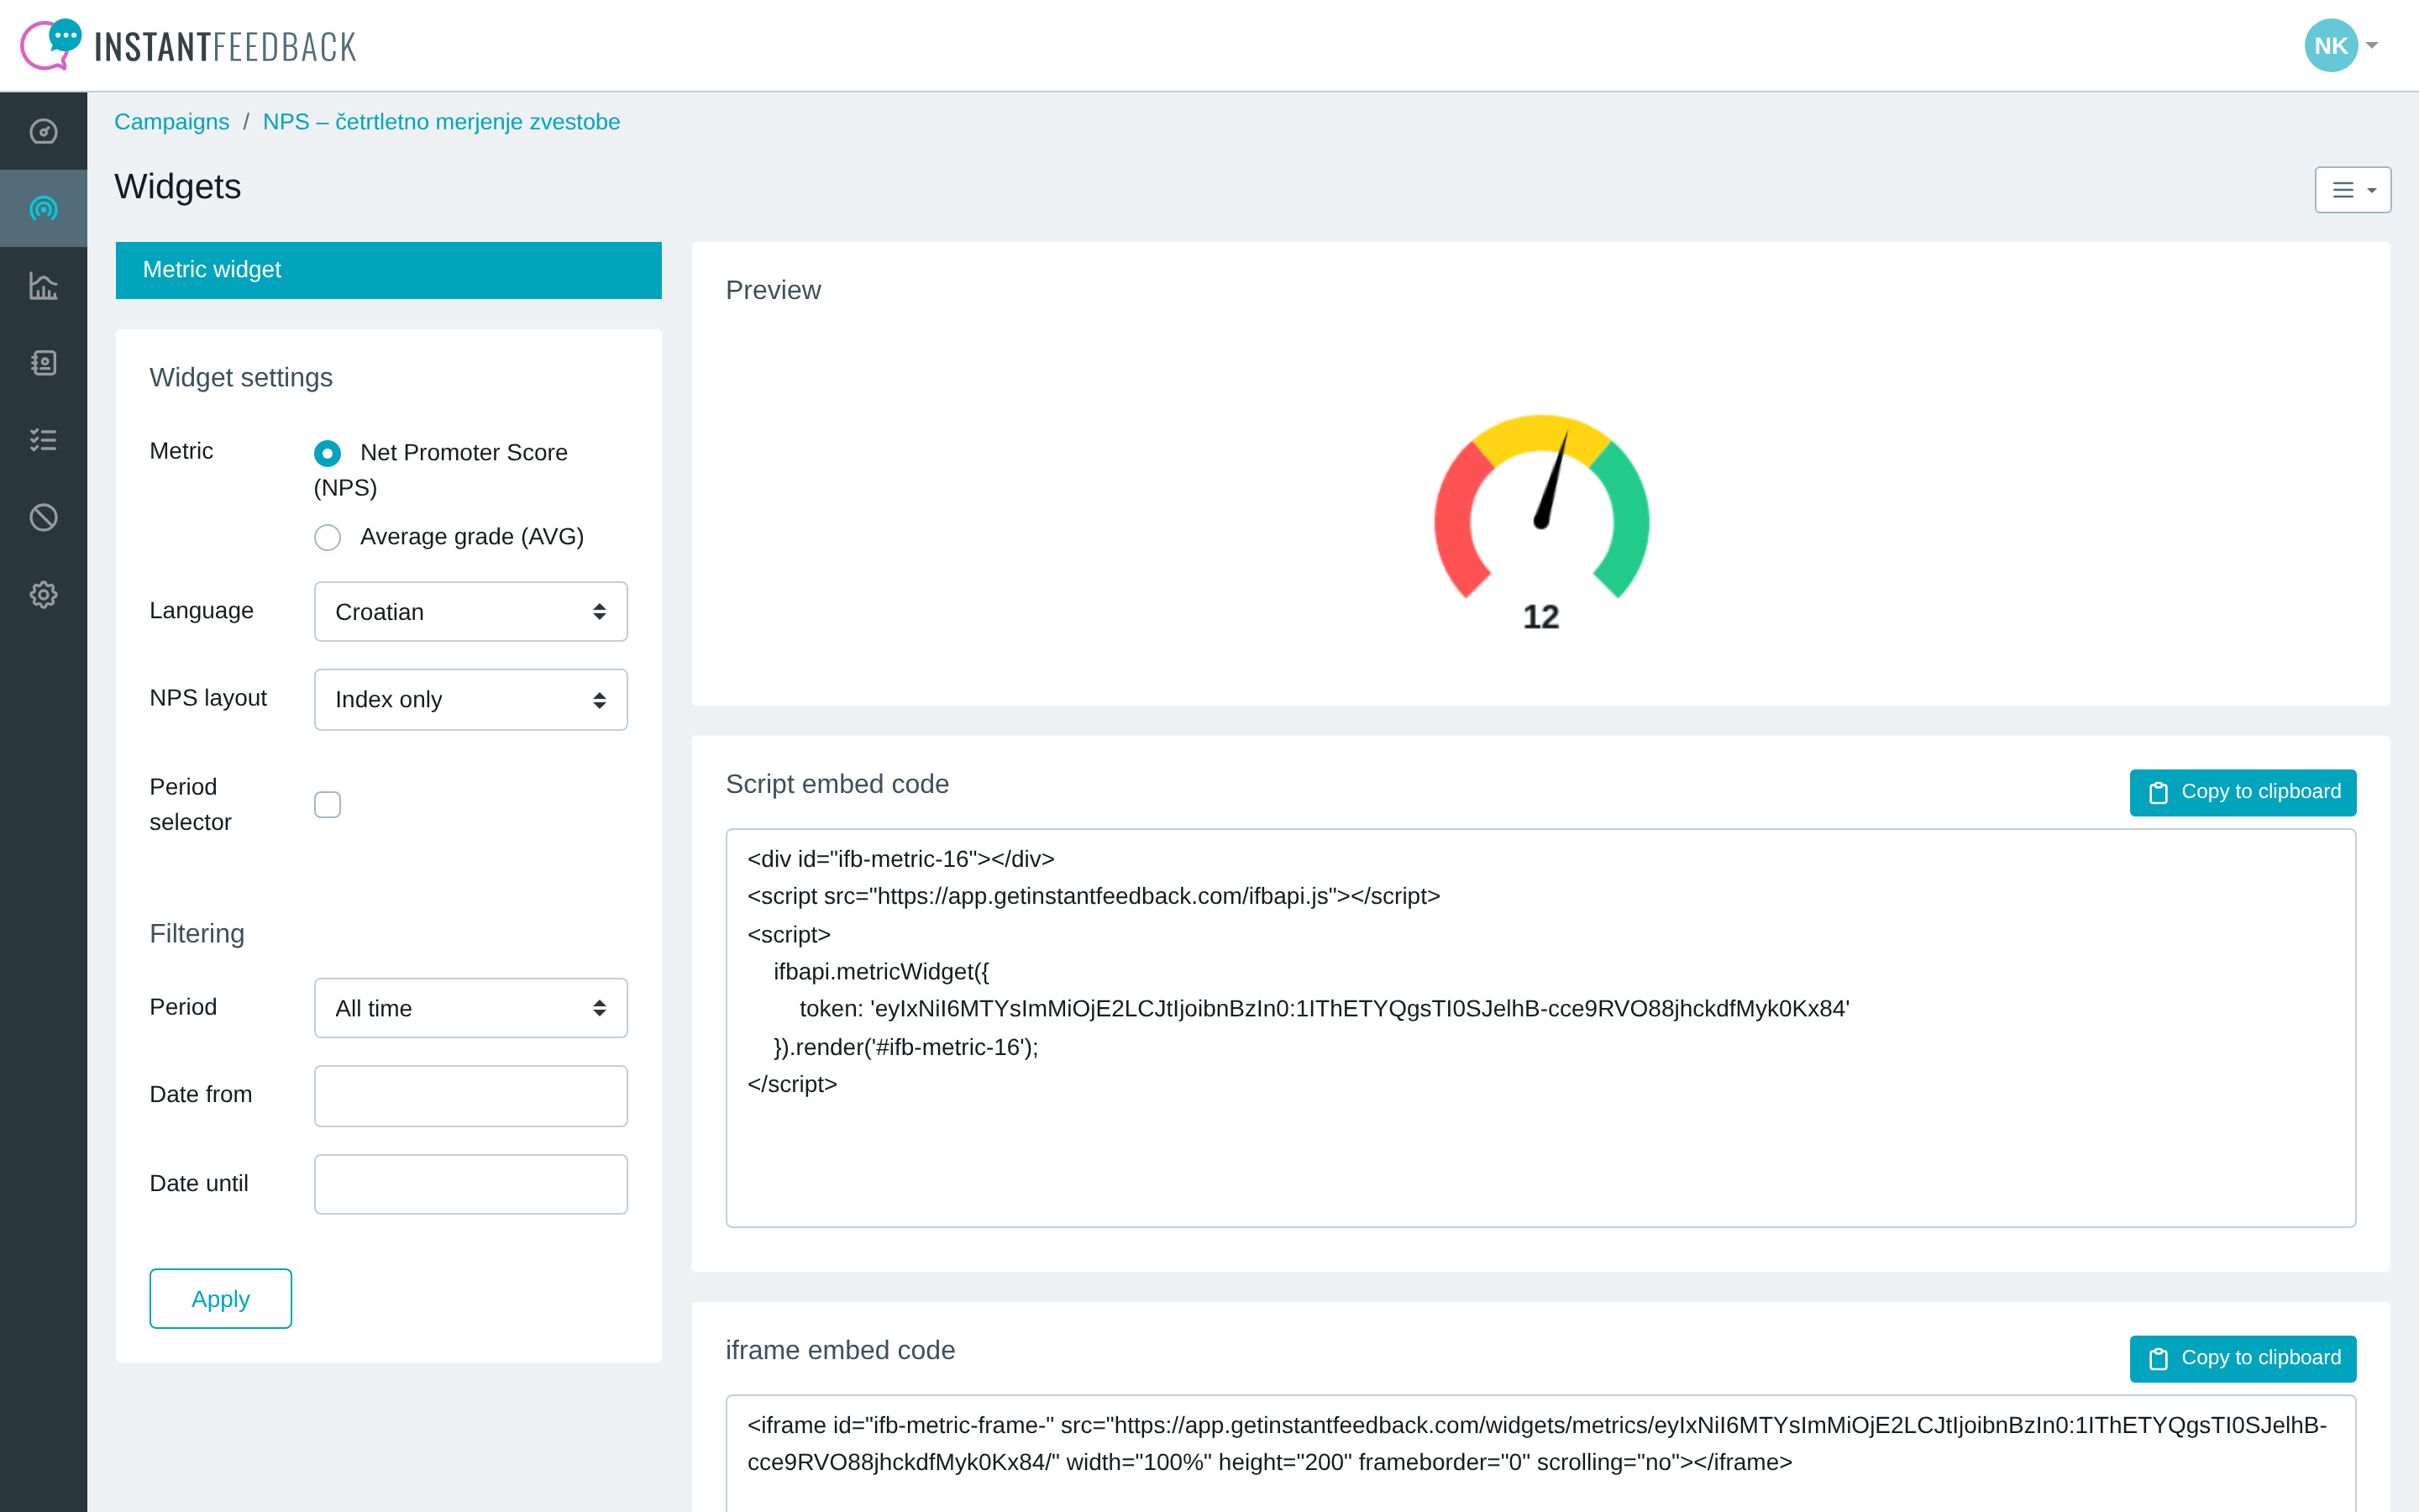Open the contacts book sidebar icon
This screenshot has width=2419, height=1512.
(43, 363)
